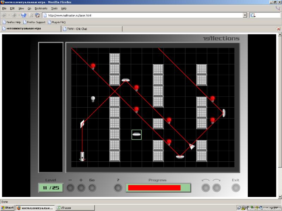Image resolution: width=282 pixels, height=211 pixels.
Task: Click the Go level button
Action: tap(92, 188)
